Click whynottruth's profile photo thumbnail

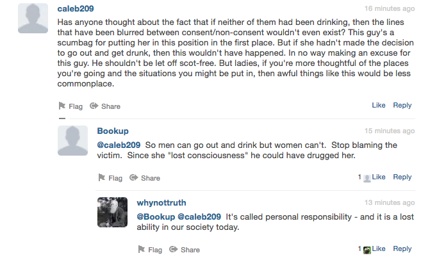click(112, 212)
